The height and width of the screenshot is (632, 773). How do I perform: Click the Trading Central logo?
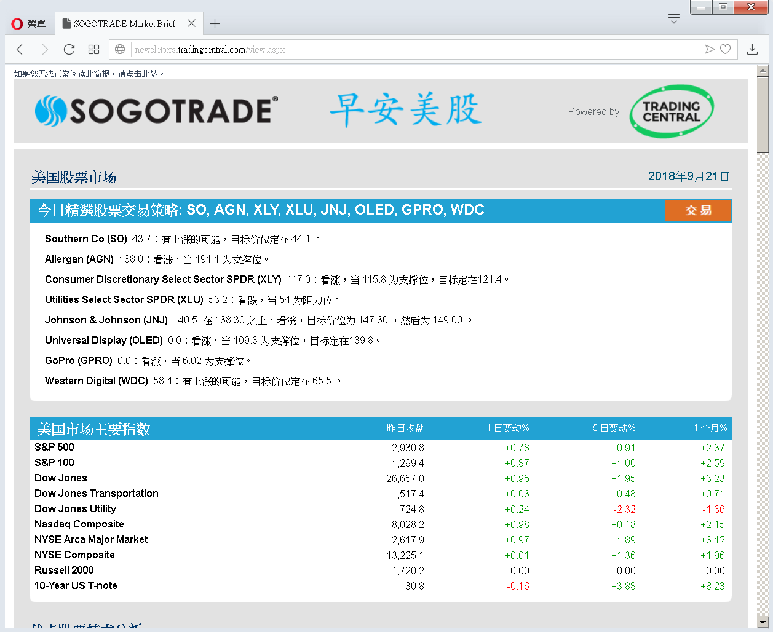[672, 111]
